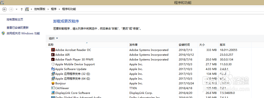Sort by 版本 column header
Image resolution: width=264 pixels, height=98 pixels.
pos(235,45)
